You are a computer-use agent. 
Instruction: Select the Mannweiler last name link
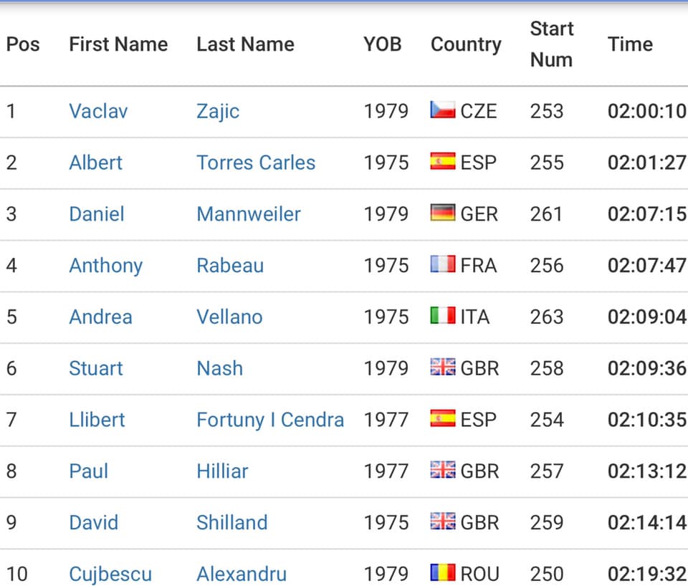[249, 214]
